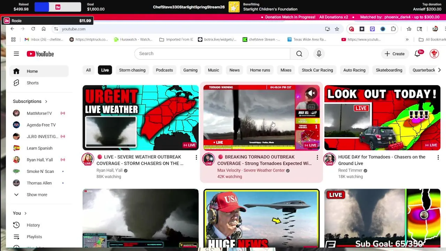The width and height of the screenshot is (446, 251).
Task: Click the search magnifier button
Action: [299, 54]
